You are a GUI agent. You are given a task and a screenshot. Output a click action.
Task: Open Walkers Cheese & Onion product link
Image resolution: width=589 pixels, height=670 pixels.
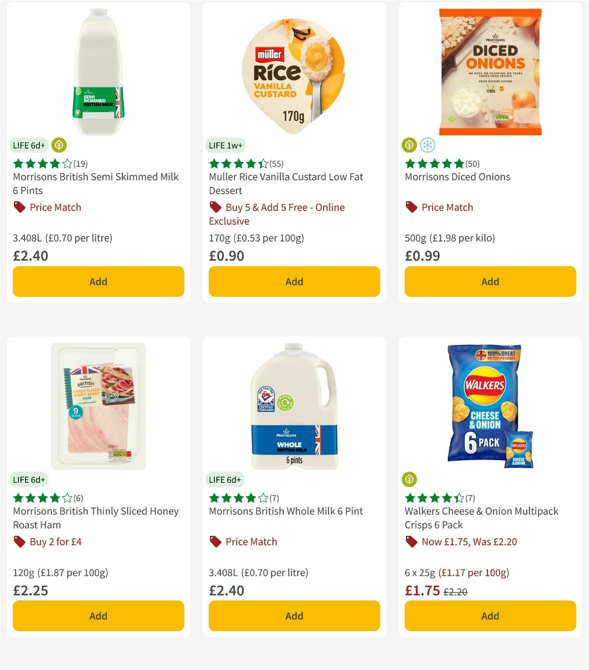pos(482,518)
